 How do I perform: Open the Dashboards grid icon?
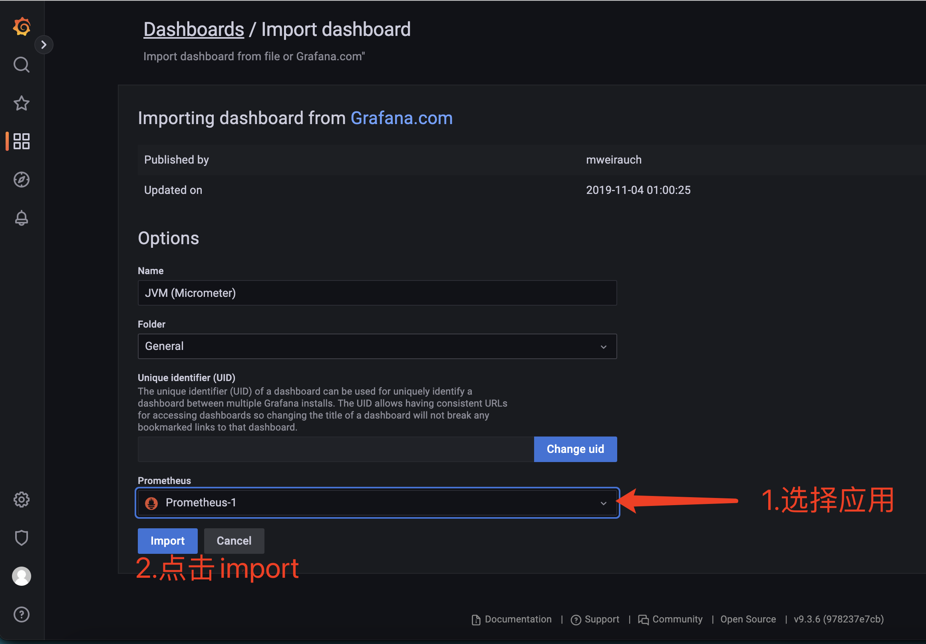(x=22, y=141)
